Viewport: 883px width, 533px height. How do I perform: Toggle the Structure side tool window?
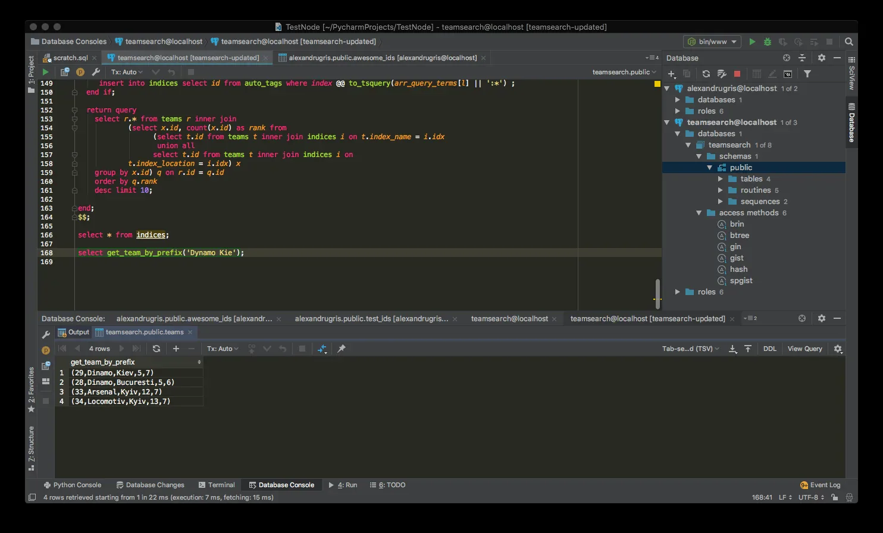tap(32, 448)
